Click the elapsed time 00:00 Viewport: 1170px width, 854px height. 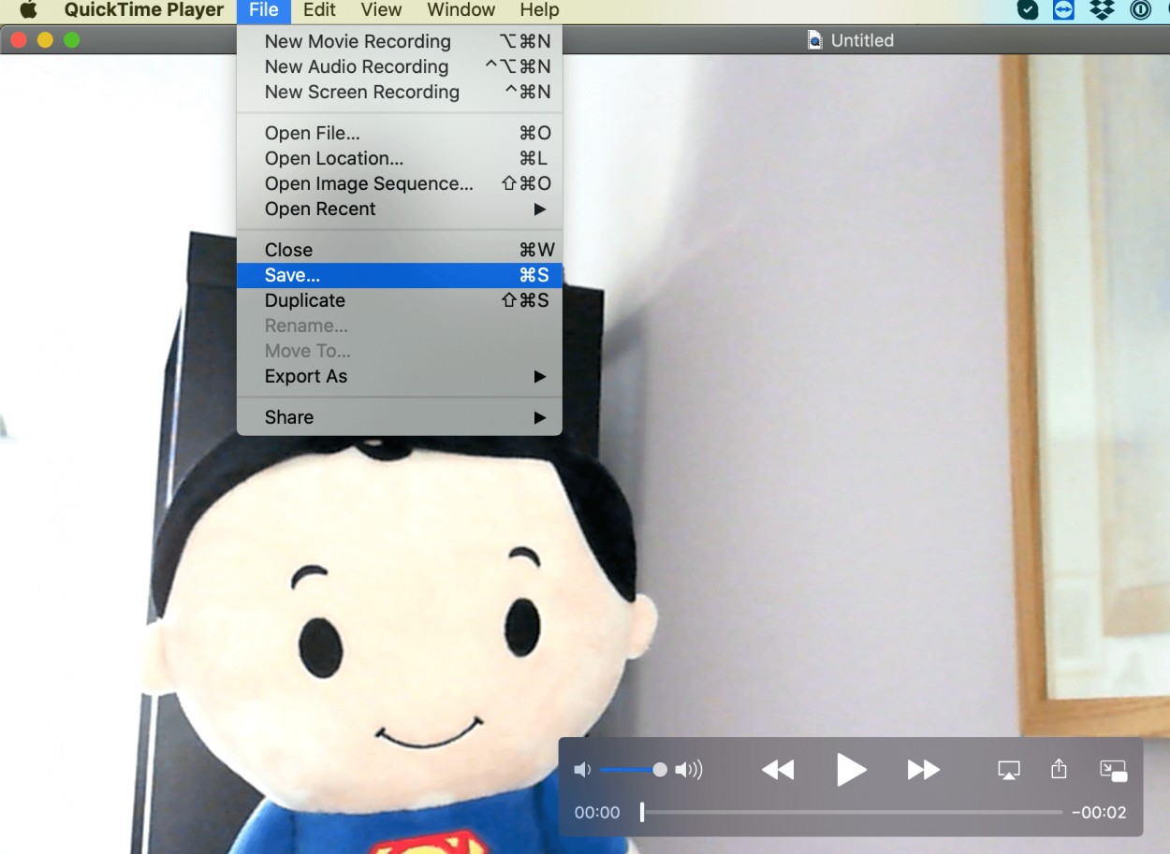597,813
